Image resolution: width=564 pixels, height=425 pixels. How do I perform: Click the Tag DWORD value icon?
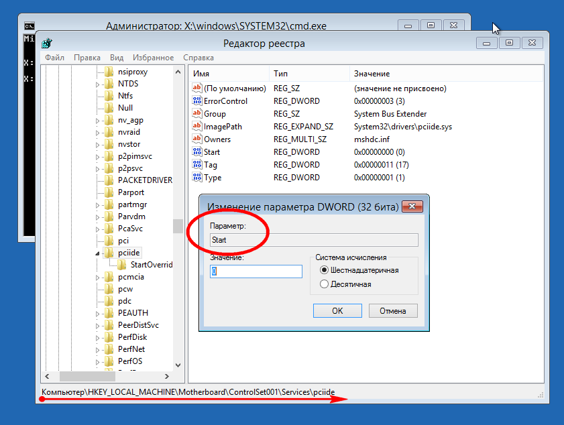[196, 164]
